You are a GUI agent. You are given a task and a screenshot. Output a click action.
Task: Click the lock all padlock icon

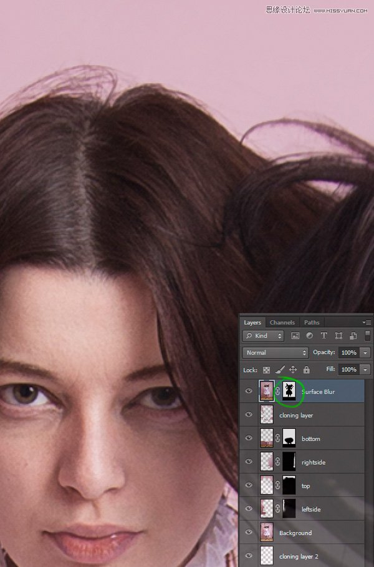click(306, 370)
